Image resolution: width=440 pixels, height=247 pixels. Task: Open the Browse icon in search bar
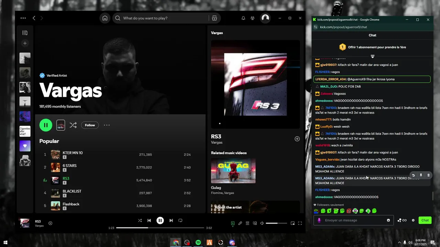pos(214,18)
